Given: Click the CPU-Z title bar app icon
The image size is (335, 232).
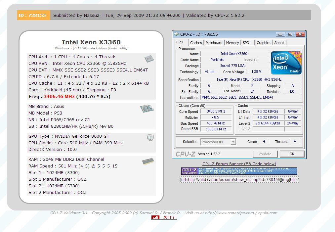Looking at the screenshot, I should click(x=176, y=34).
